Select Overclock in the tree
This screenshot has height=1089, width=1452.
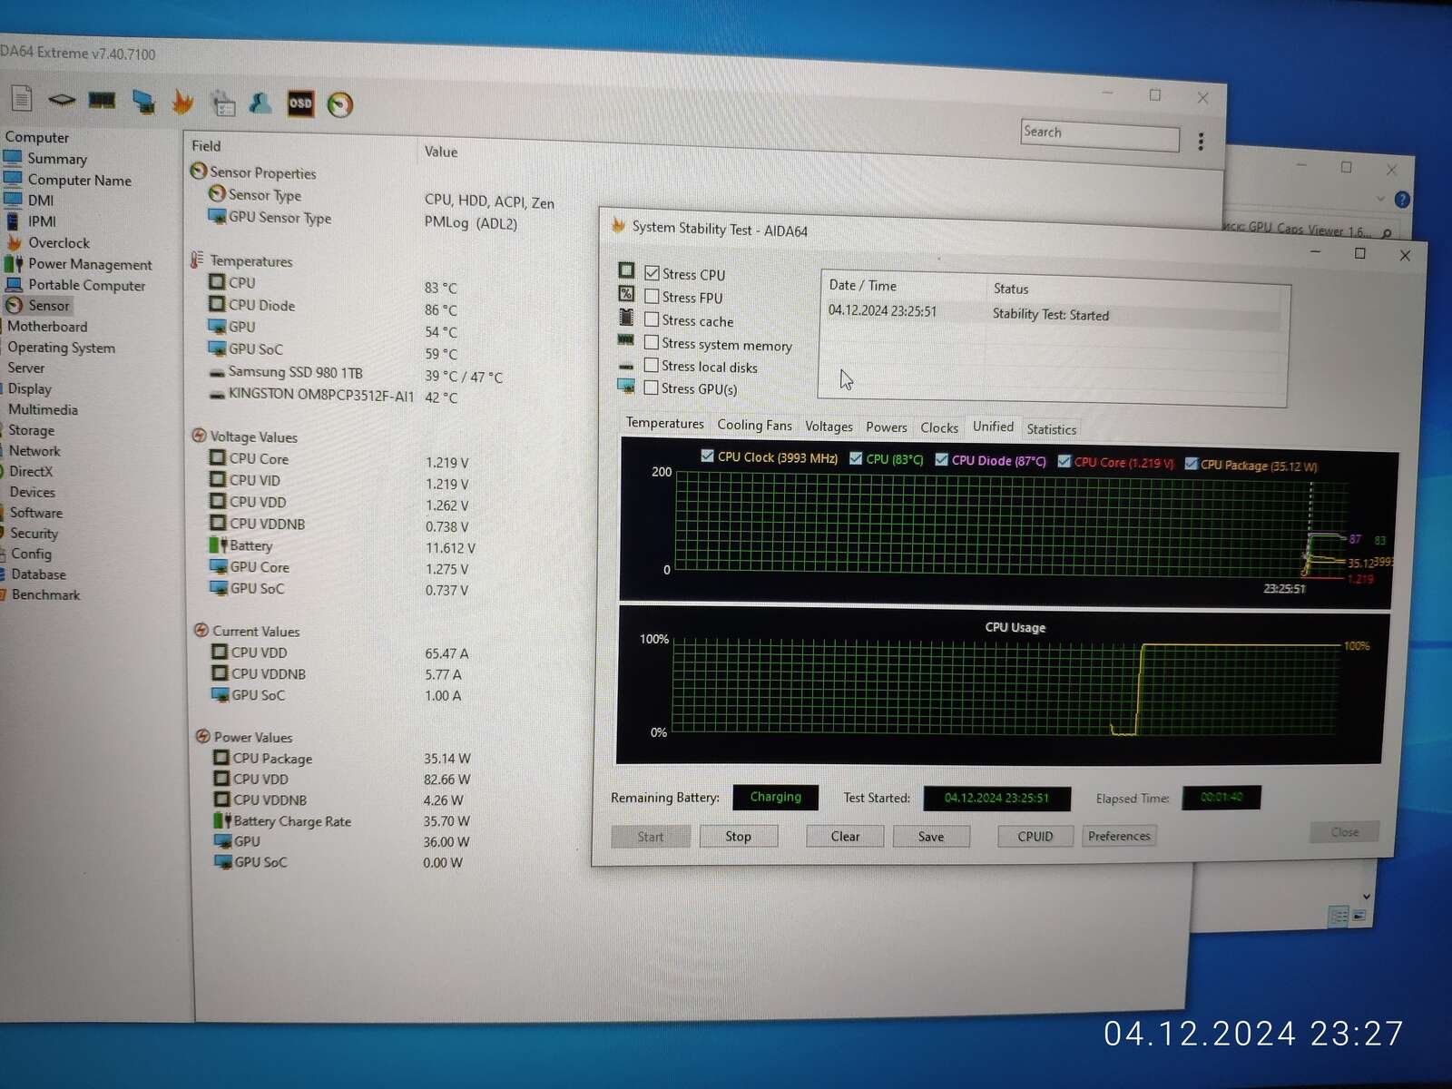(59, 242)
